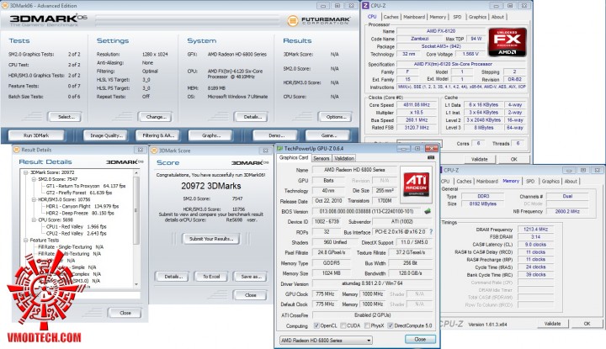
Task: Collapse the SM2.0 Score tree node
Action: tap(33, 178)
